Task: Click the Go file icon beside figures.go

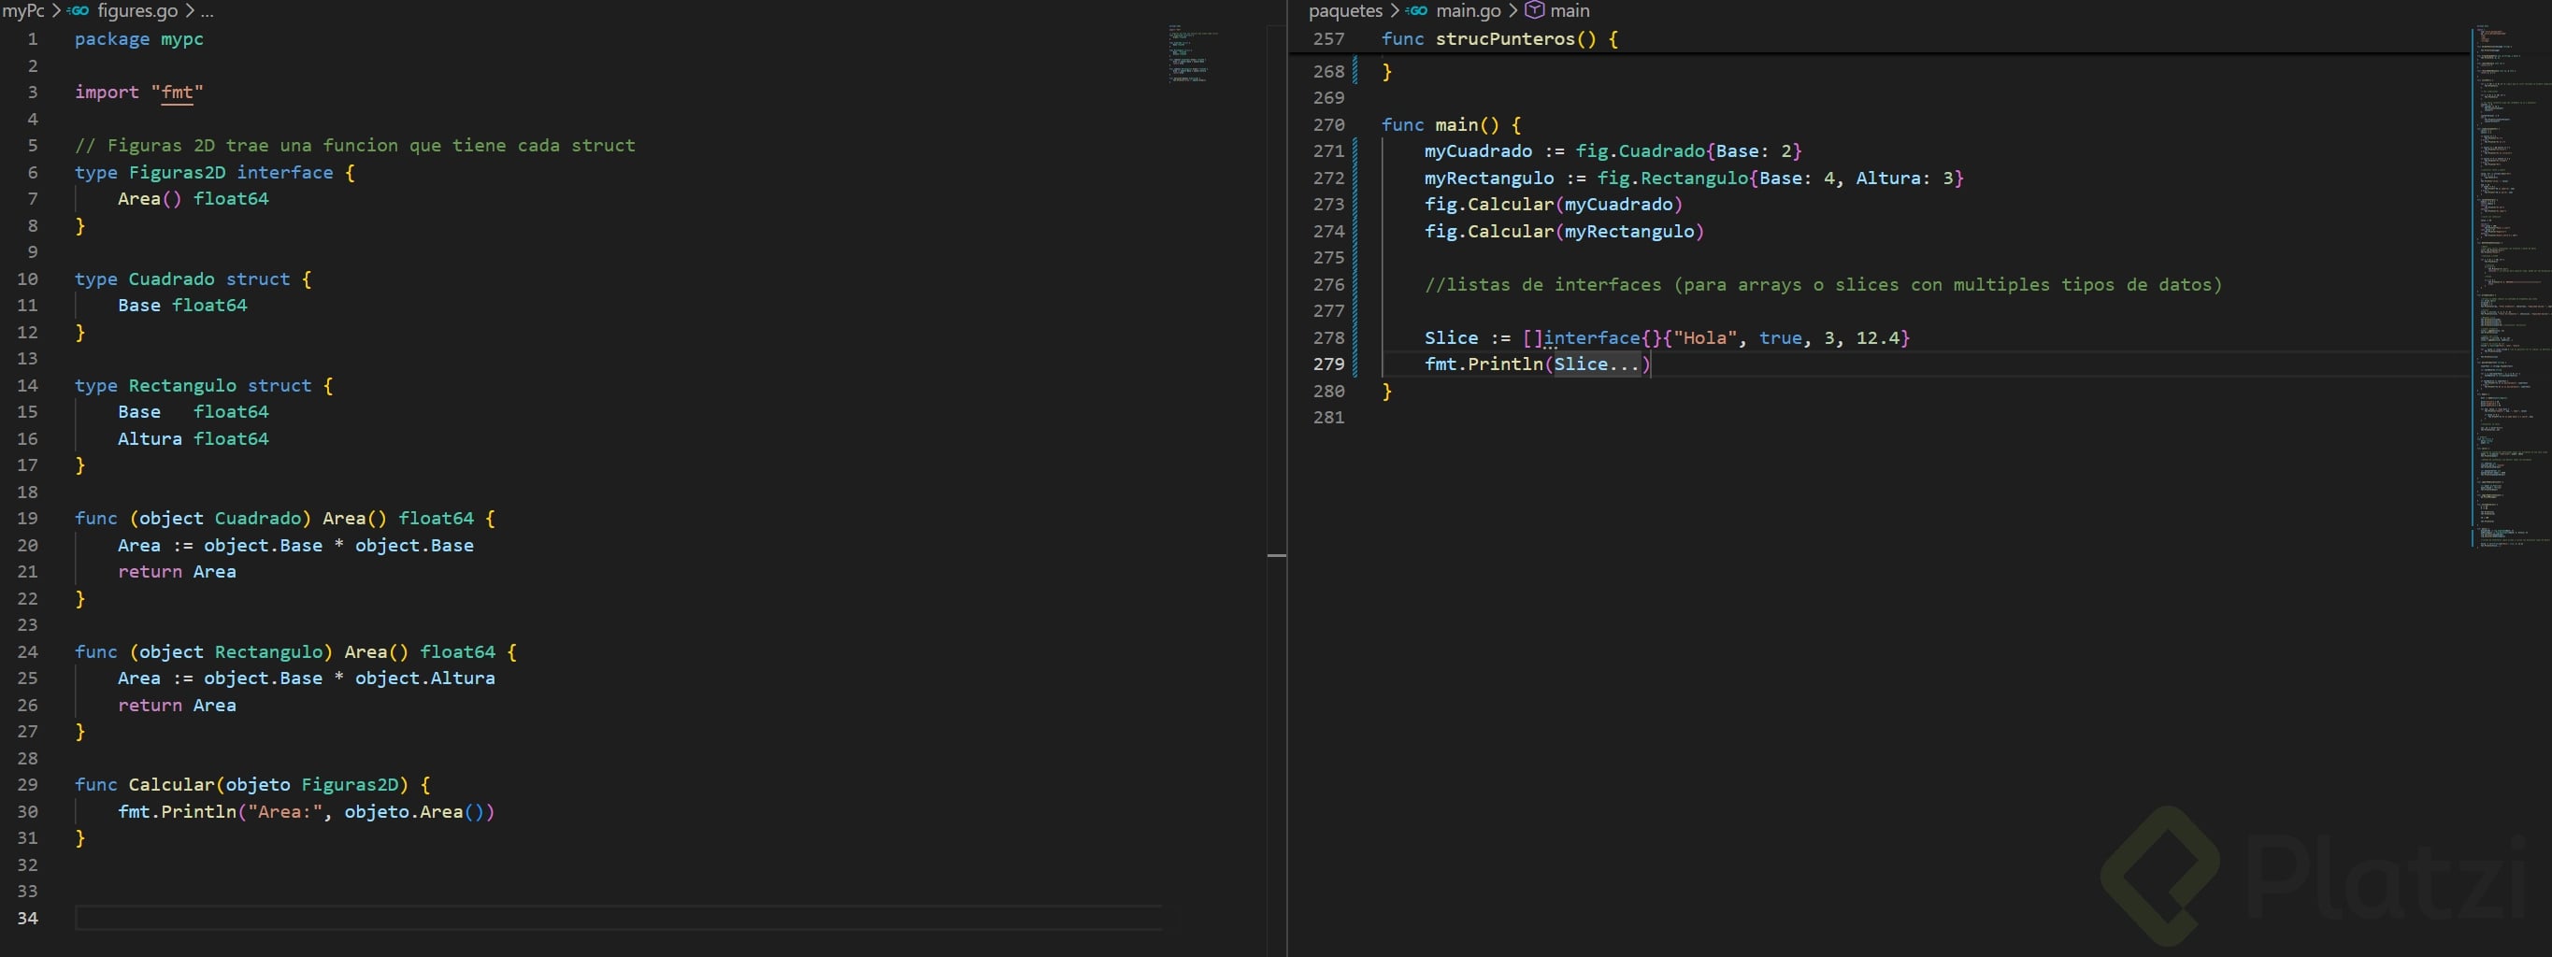Action: tap(79, 11)
